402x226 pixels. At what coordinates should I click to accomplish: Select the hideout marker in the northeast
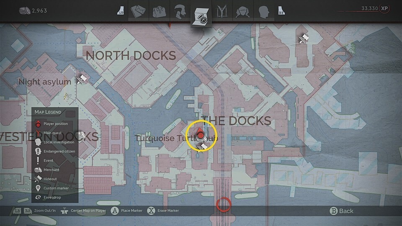click(x=304, y=39)
